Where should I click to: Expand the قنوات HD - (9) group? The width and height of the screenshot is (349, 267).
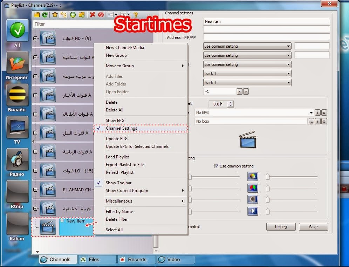coord(35,38)
